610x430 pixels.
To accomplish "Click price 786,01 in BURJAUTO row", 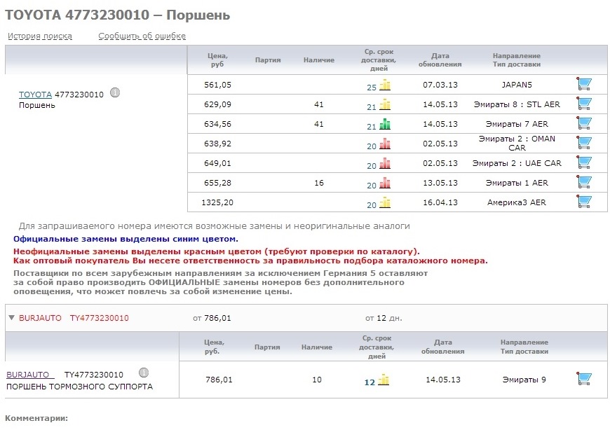I will click(x=219, y=380).
